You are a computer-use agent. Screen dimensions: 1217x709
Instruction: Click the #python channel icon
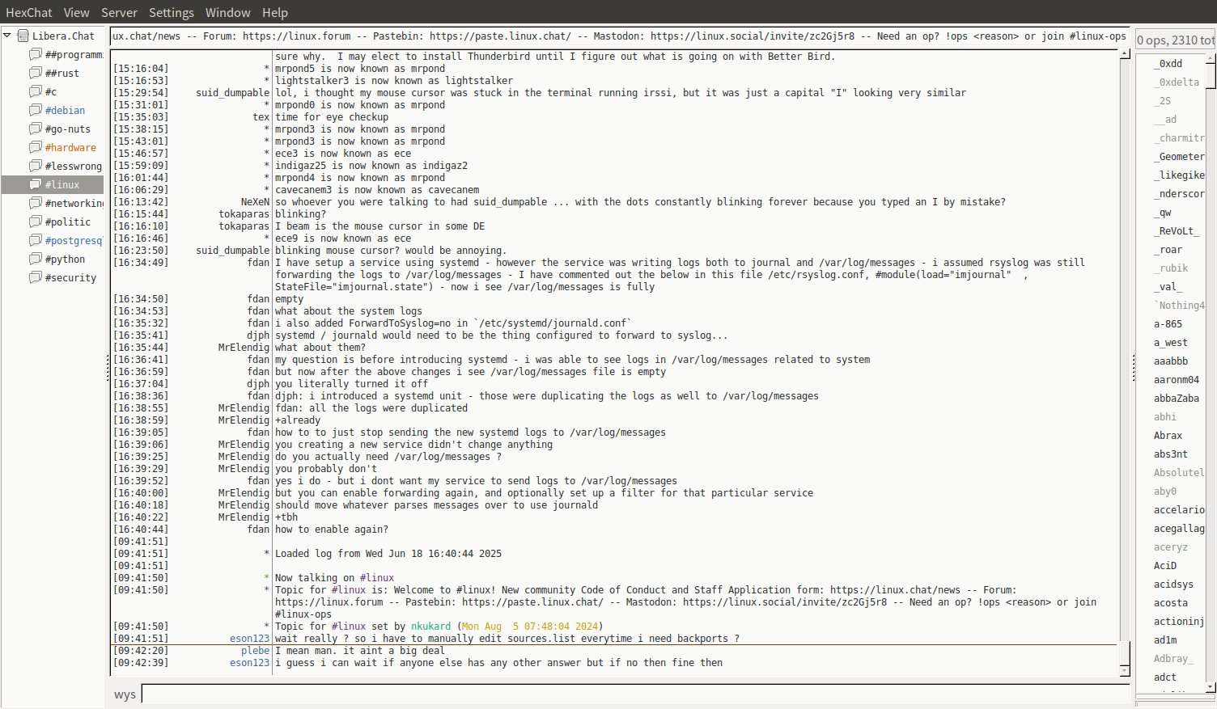click(36, 259)
